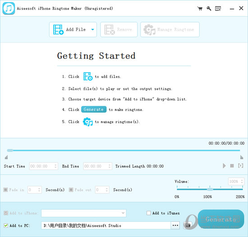Click the 200% volume label

pos(240,197)
